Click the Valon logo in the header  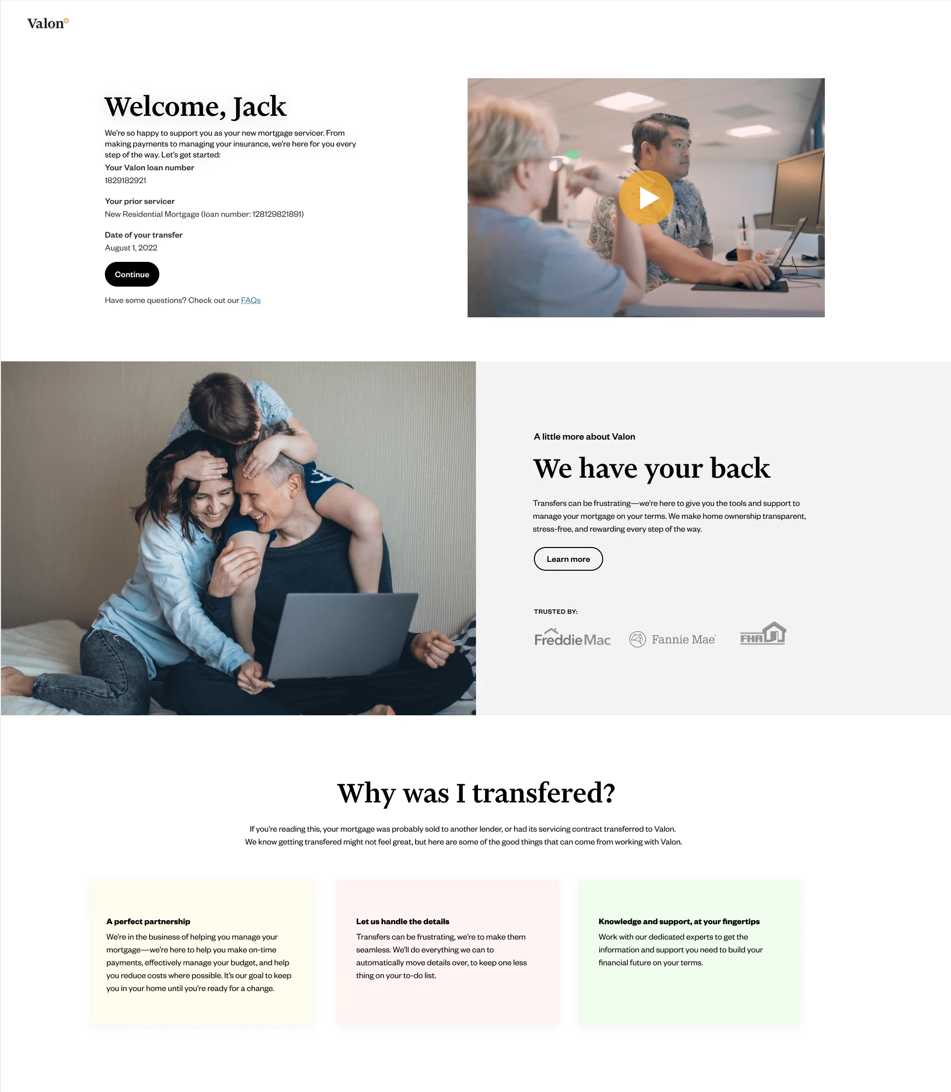[48, 22]
